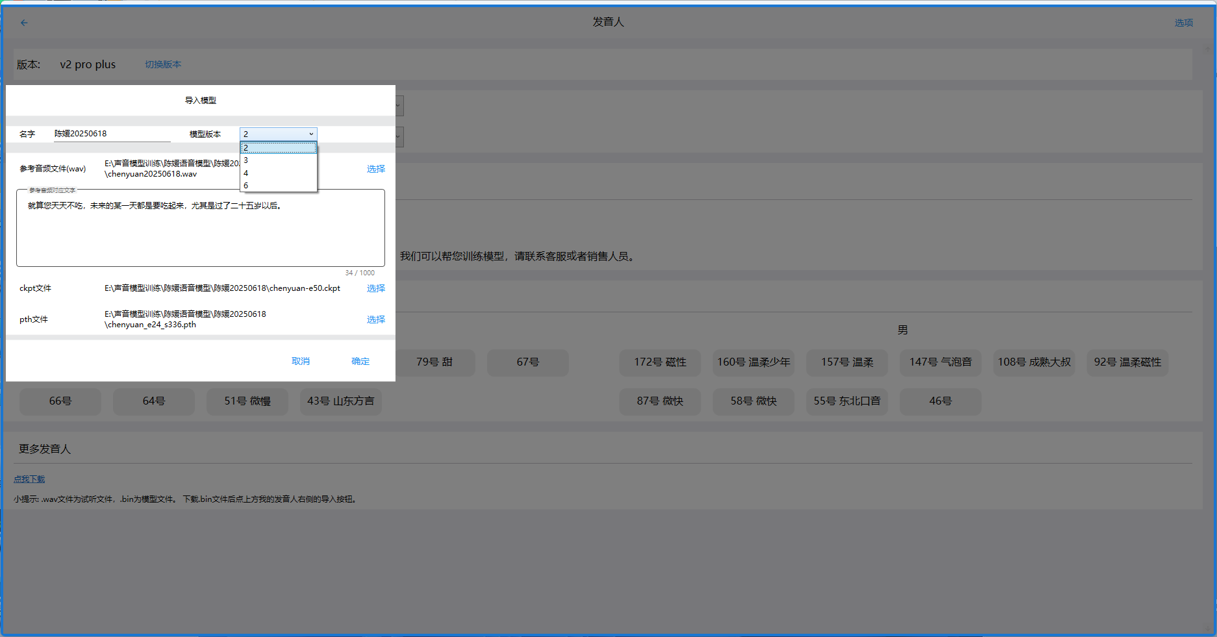The height and width of the screenshot is (637, 1217).
Task: Click 选择 for reference wav file
Action: pyautogui.click(x=375, y=169)
